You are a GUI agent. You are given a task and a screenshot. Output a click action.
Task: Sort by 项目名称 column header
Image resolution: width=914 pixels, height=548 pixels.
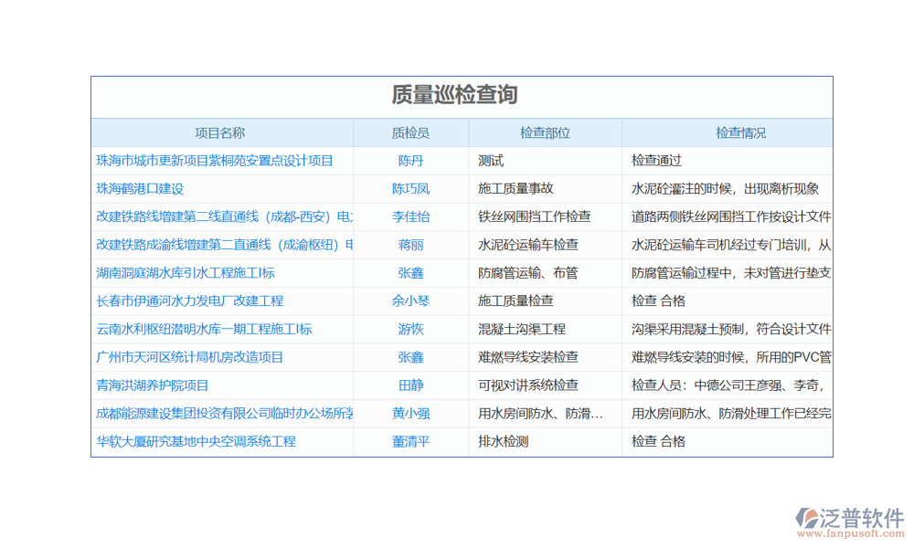click(x=220, y=132)
